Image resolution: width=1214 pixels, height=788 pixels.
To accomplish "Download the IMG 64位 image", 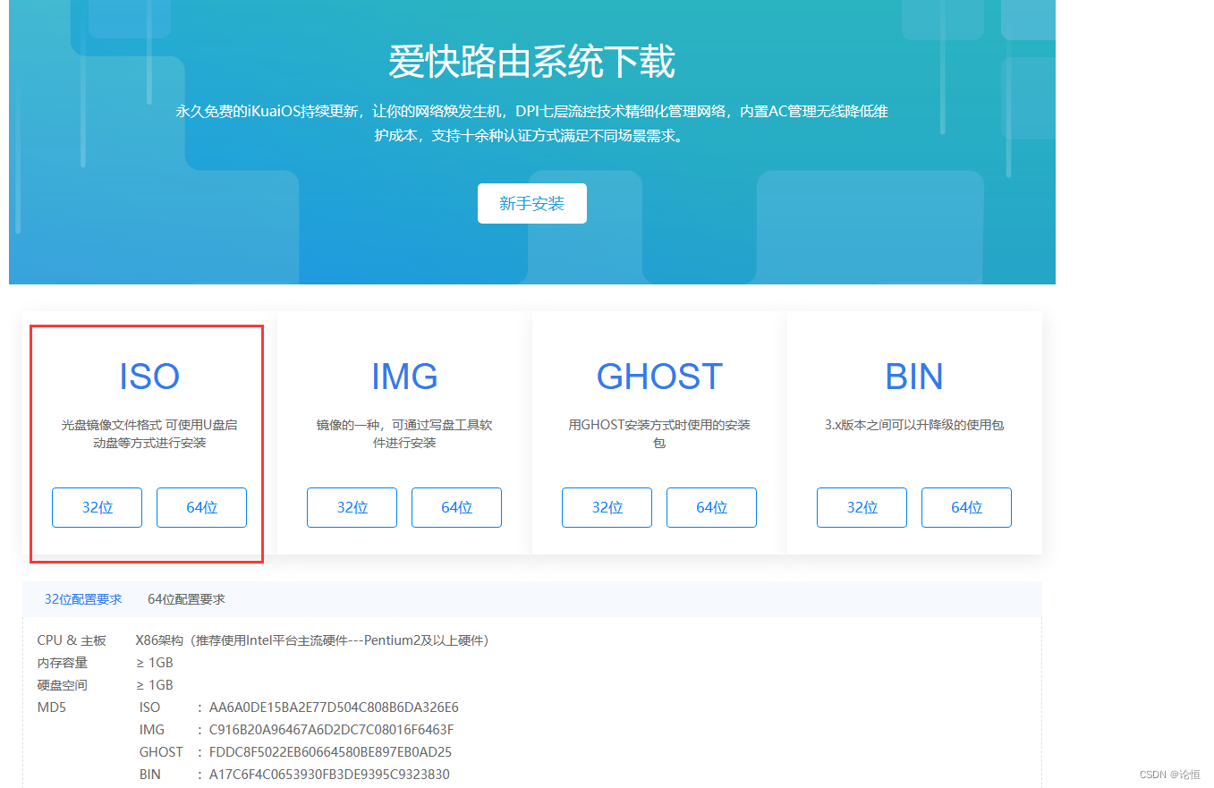I will click(456, 507).
